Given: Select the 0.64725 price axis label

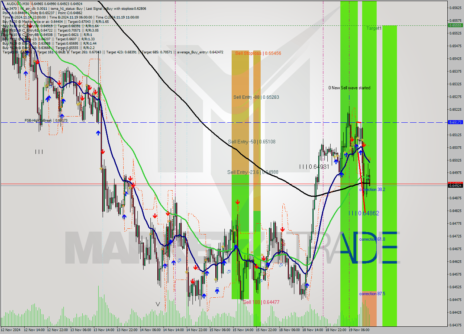Looking at the screenshot, I should (455, 236).
